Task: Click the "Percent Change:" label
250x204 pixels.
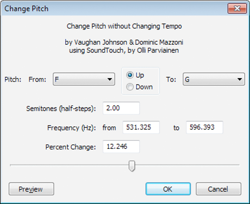Action: point(70,146)
